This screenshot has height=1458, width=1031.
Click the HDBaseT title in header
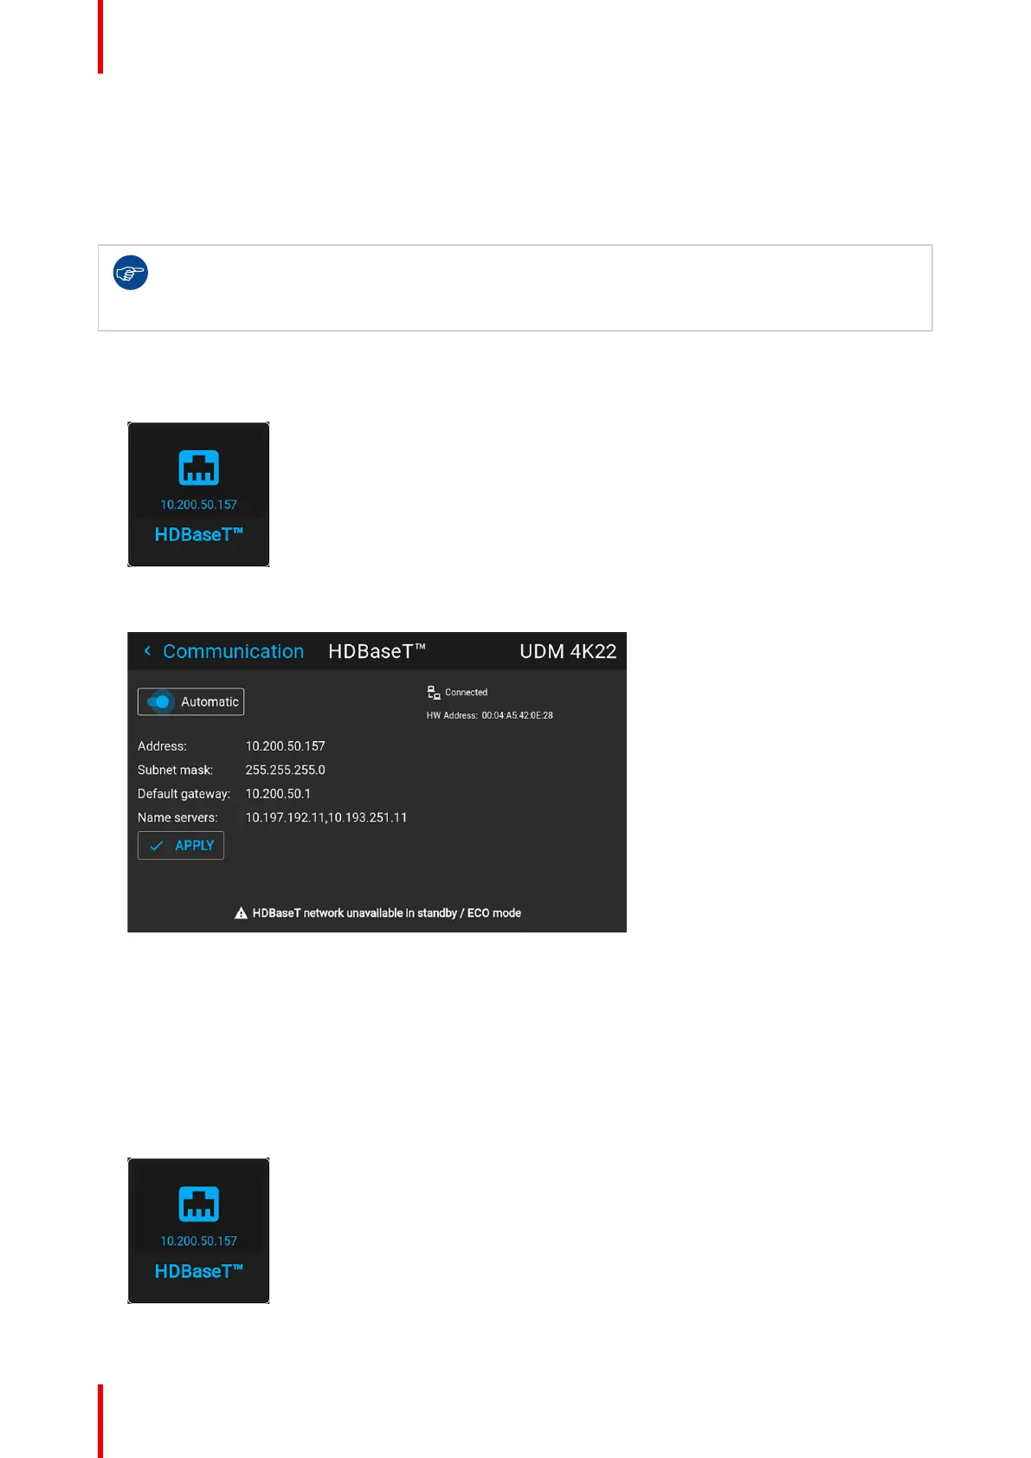click(x=377, y=651)
